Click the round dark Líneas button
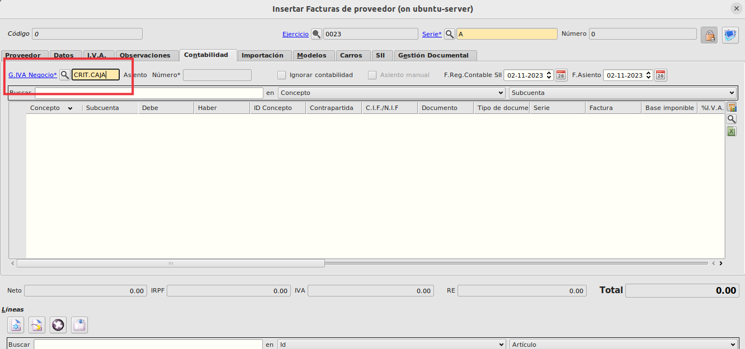 click(58, 325)
